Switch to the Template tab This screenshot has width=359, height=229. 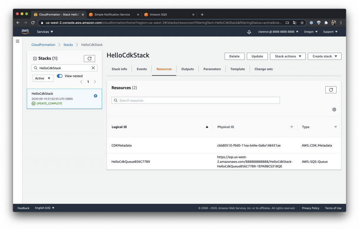click(237, 69)
